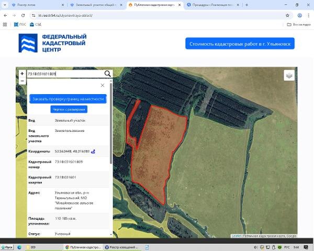Click the browser back arrow

point(6,15)
